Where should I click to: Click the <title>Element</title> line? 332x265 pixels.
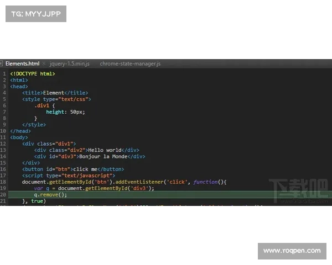pyautogui.click(x=55, y=93)
